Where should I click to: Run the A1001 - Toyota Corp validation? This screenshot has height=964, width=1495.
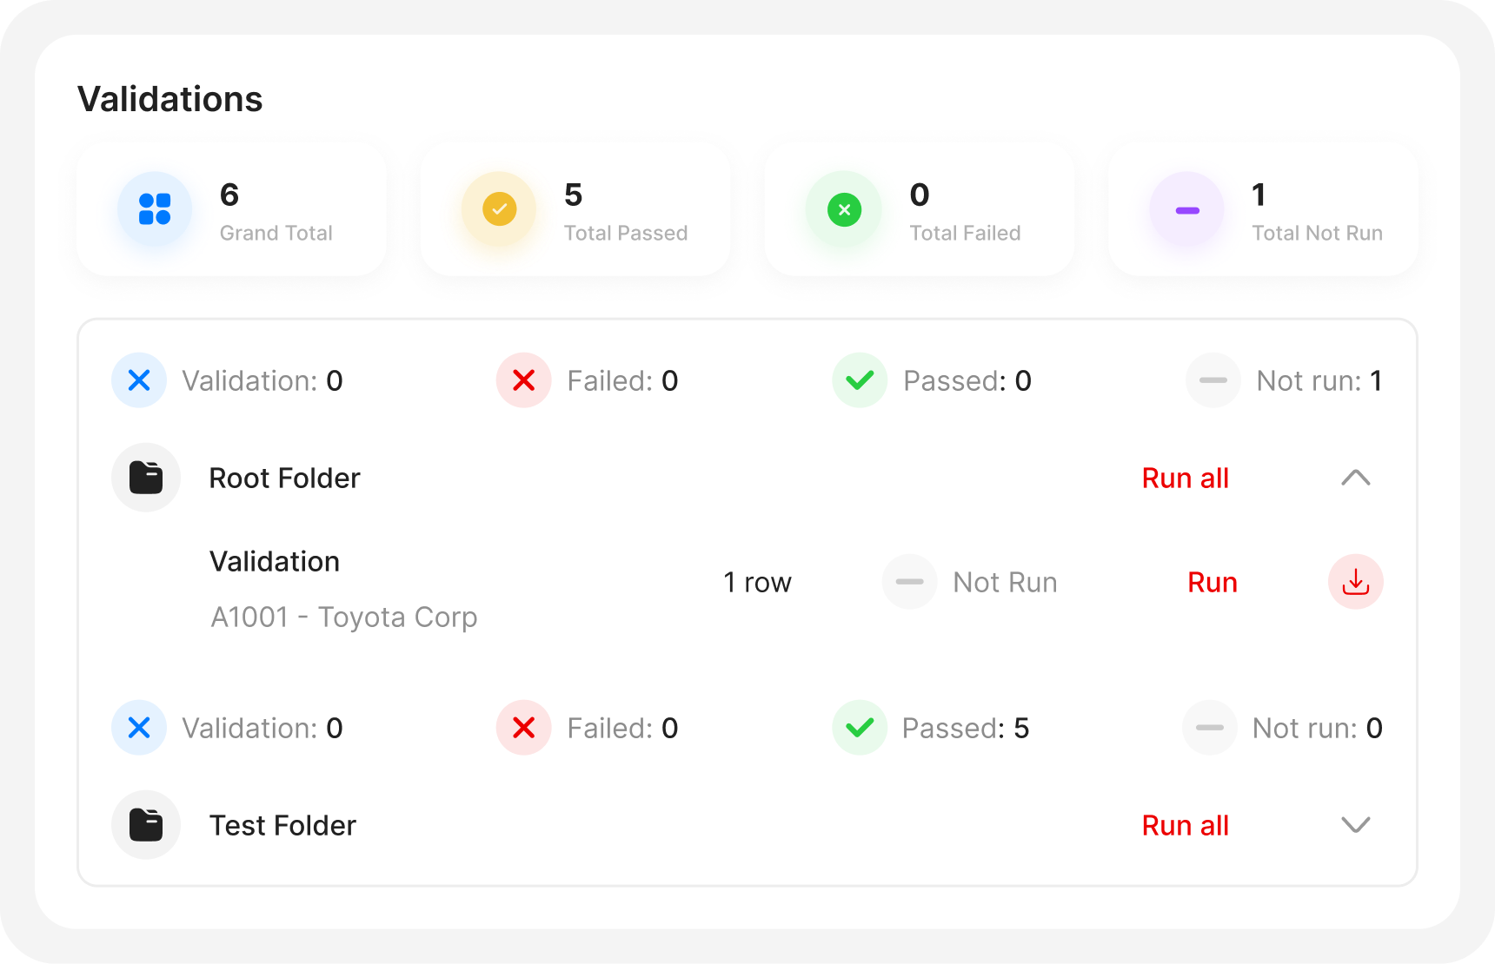point(1212,582)
